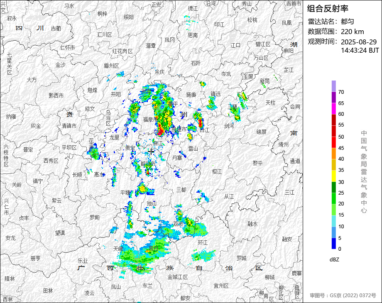
Task: Pick the magenta swatch between 60 and 65
Action: (x=334, y=108)
